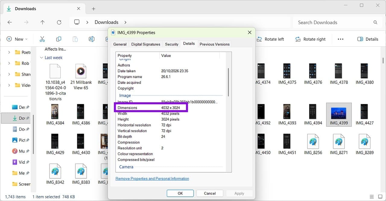386x201 pixels.
Task: Click the Bit depth property row
Action: 171,136
